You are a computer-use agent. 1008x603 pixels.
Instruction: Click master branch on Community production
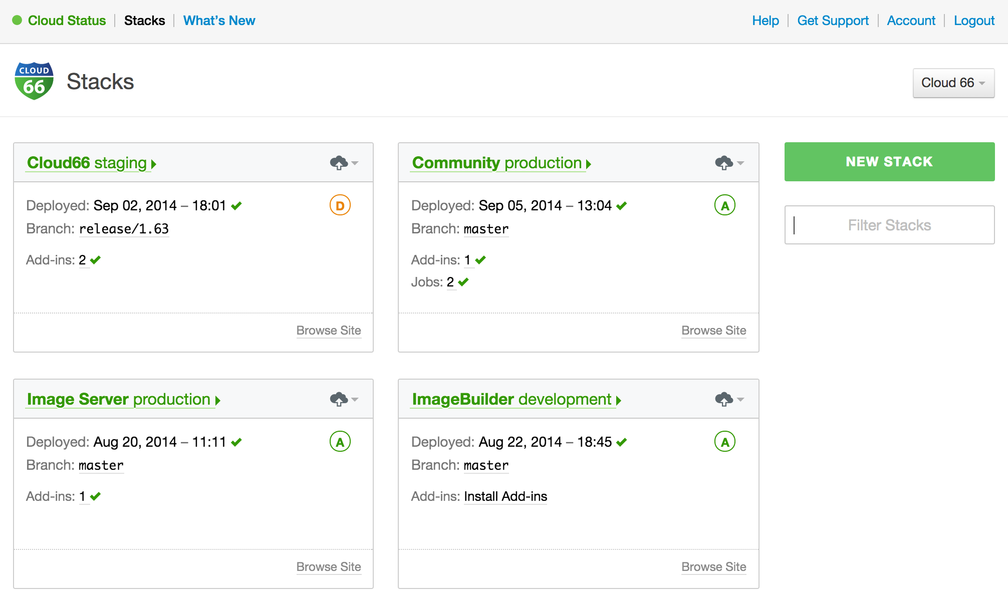tap(486, 229)
